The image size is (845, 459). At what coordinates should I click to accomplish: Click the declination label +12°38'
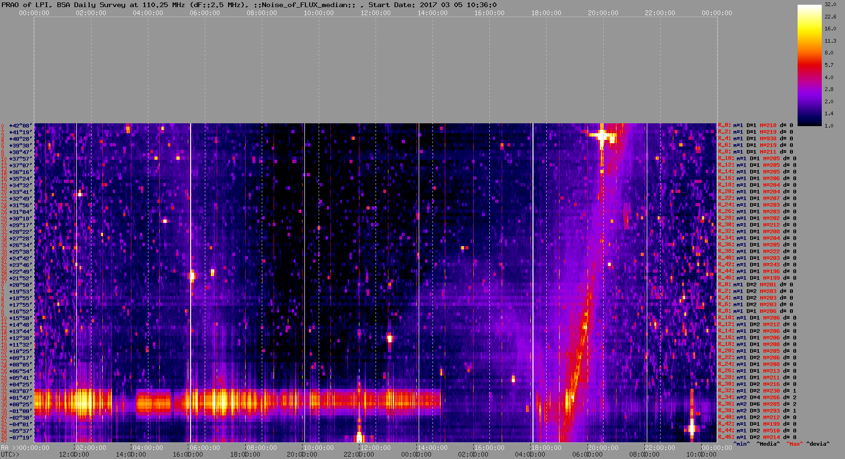coord(20,338)
